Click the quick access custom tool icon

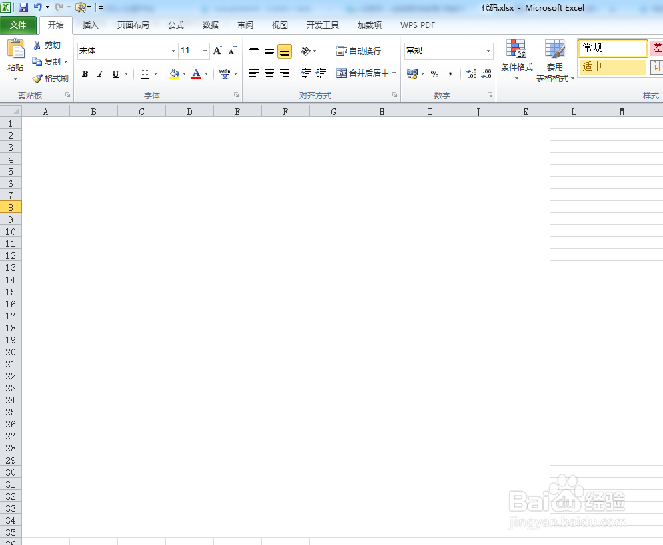pos(80,7)
